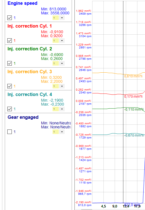Select the Engine speed yellow value field
This screenshot has height=210, width=145.
pos(56,18)
